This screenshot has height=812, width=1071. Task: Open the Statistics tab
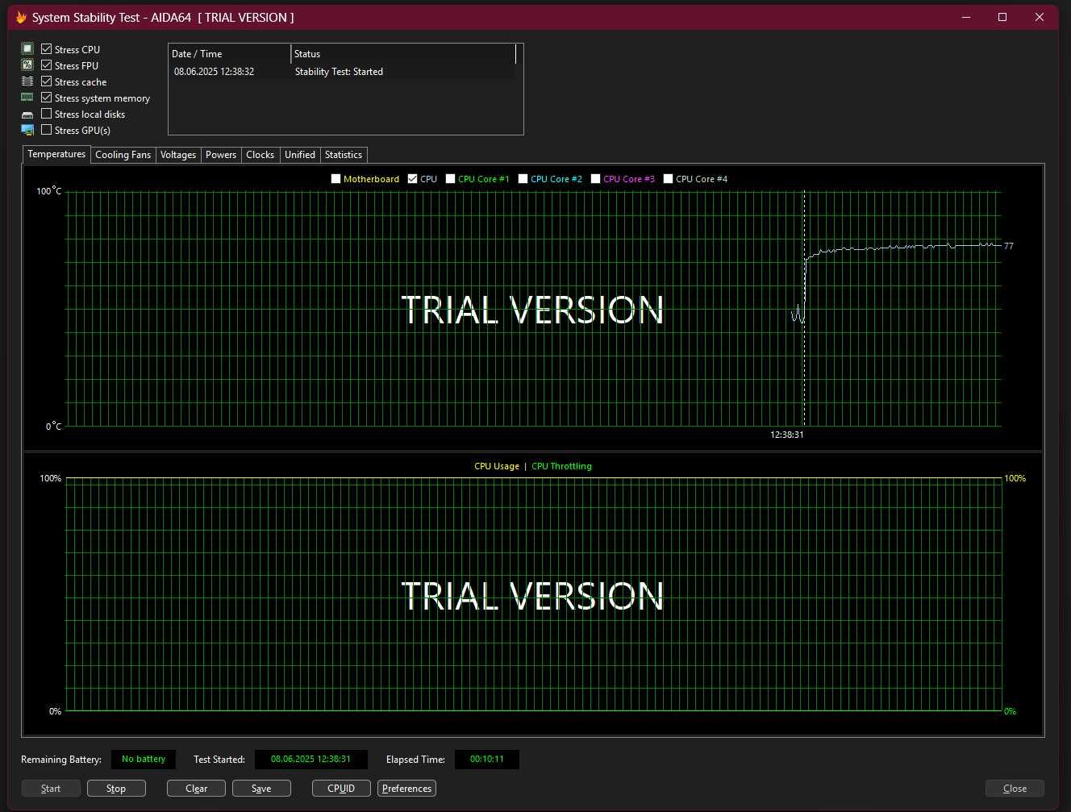[344, 155]
